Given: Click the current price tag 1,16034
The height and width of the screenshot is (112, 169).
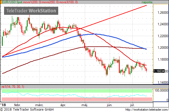Looking at the screenshot, I should pyautogui.click(x=159, y=71).
